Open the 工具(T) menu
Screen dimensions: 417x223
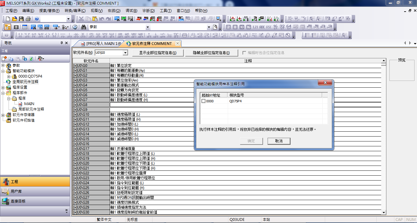coord(166,11)
